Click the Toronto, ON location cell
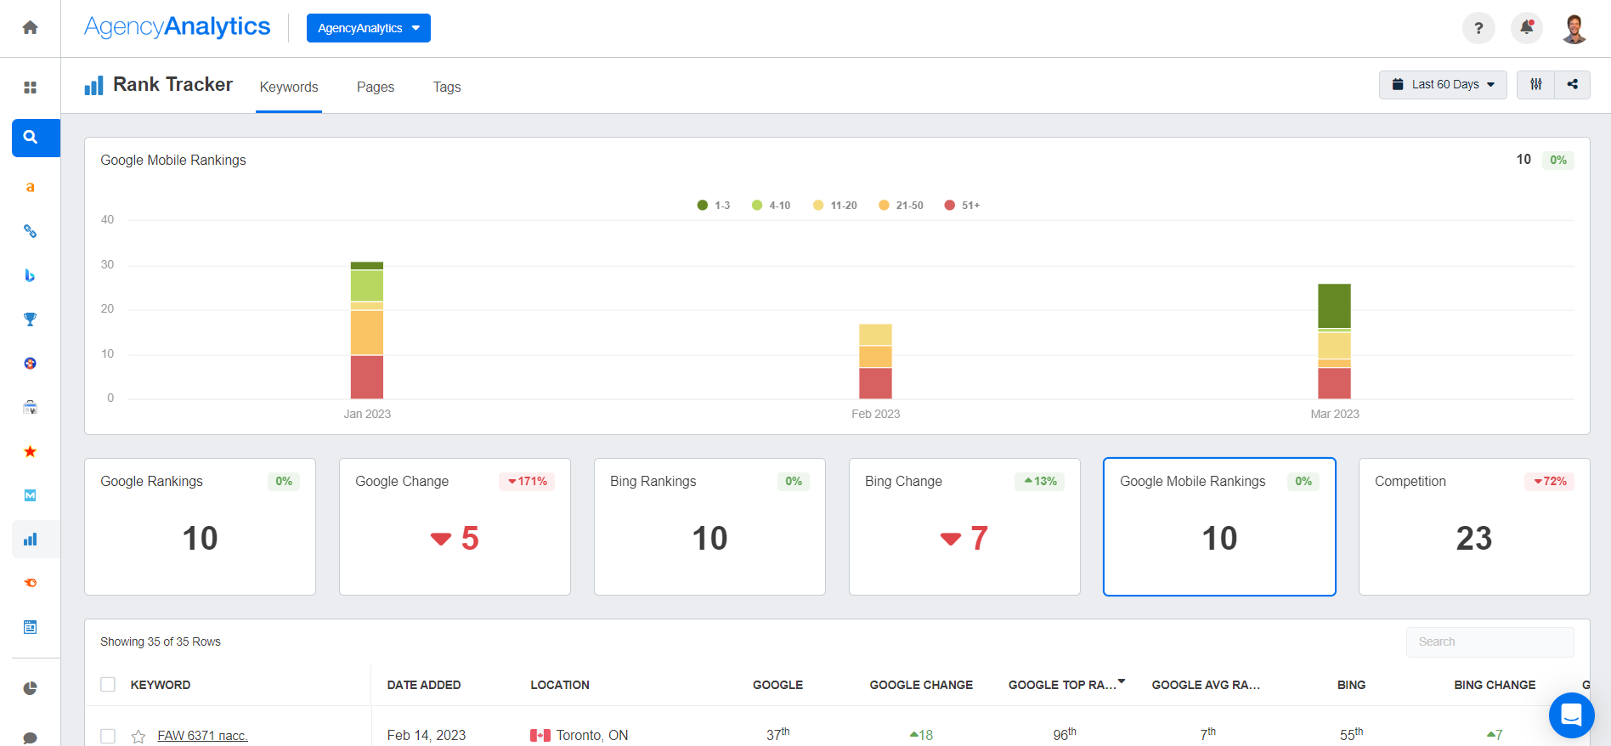 [x=579, y=736]
